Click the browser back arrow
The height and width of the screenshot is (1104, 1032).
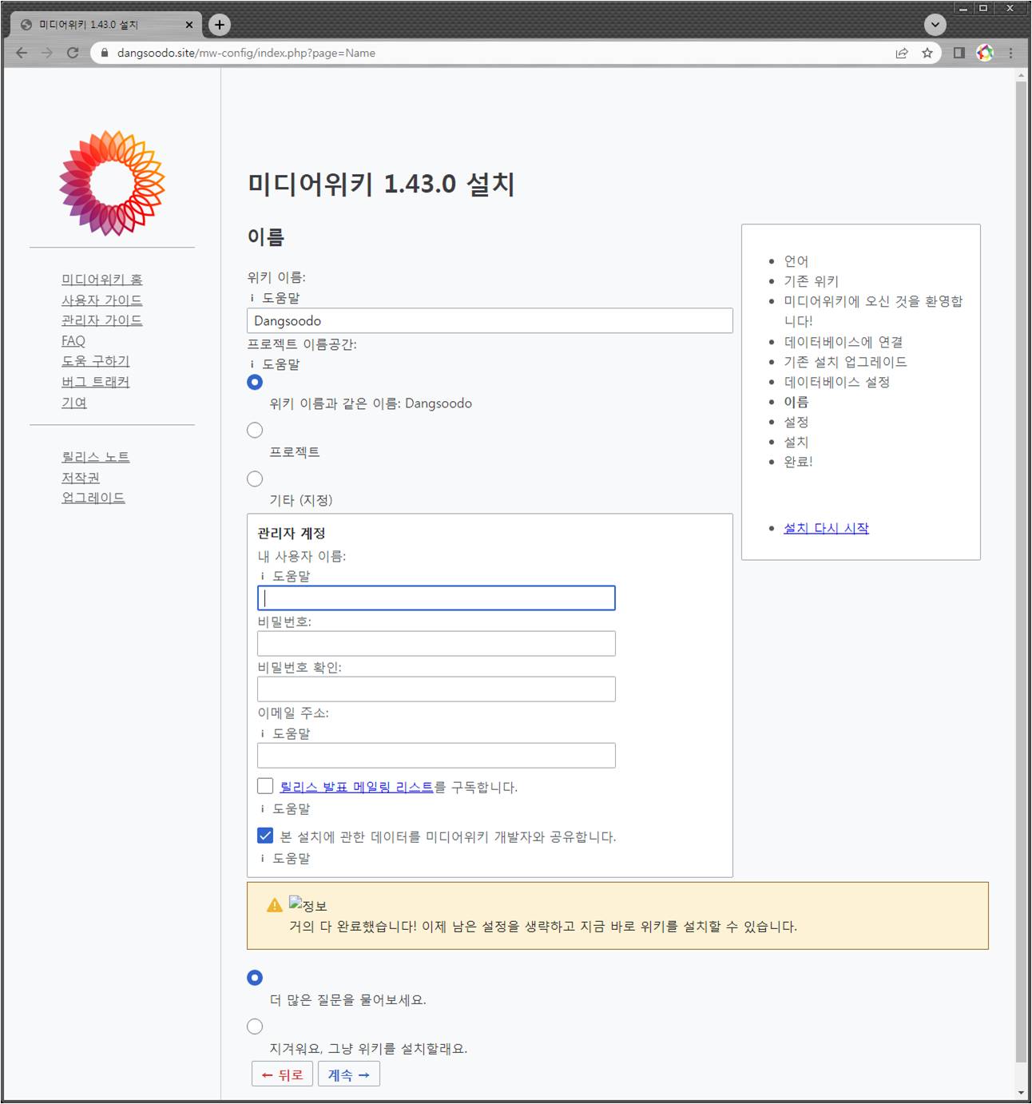tap(22, 53)
